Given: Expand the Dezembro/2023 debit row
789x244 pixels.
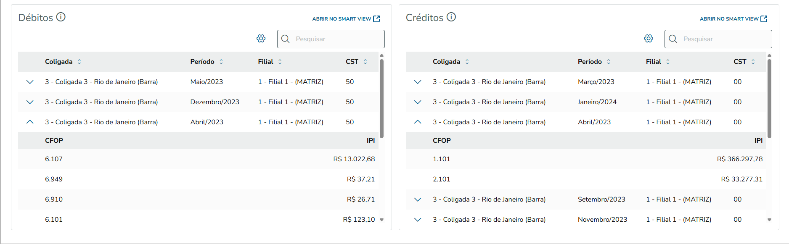Looking at the screenshot, I should 30,102.
